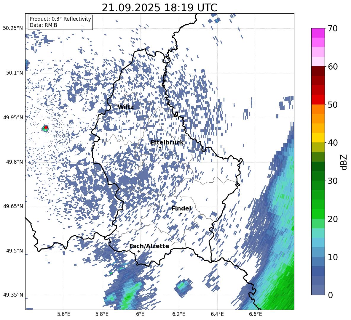This screenshot has width=351, height=320.
Task: Click the Esch/Alzette city label
Action: pos(149,246)
